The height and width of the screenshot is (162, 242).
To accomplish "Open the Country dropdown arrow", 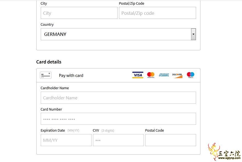I will click(x=193, y=34).
